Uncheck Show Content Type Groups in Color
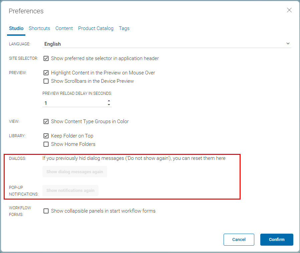The width and height of the screenshot is (300, 253). coord(46,121)
